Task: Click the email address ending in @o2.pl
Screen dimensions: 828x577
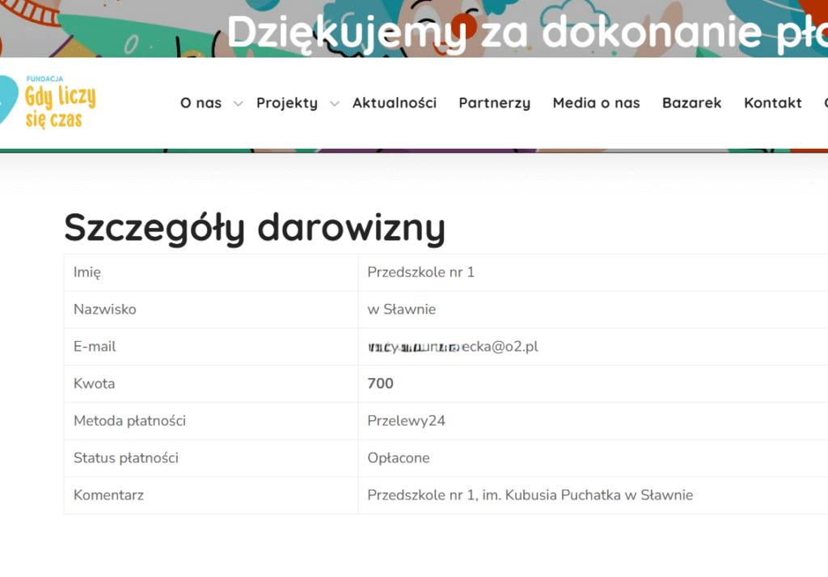Action: tap(452, 347)
